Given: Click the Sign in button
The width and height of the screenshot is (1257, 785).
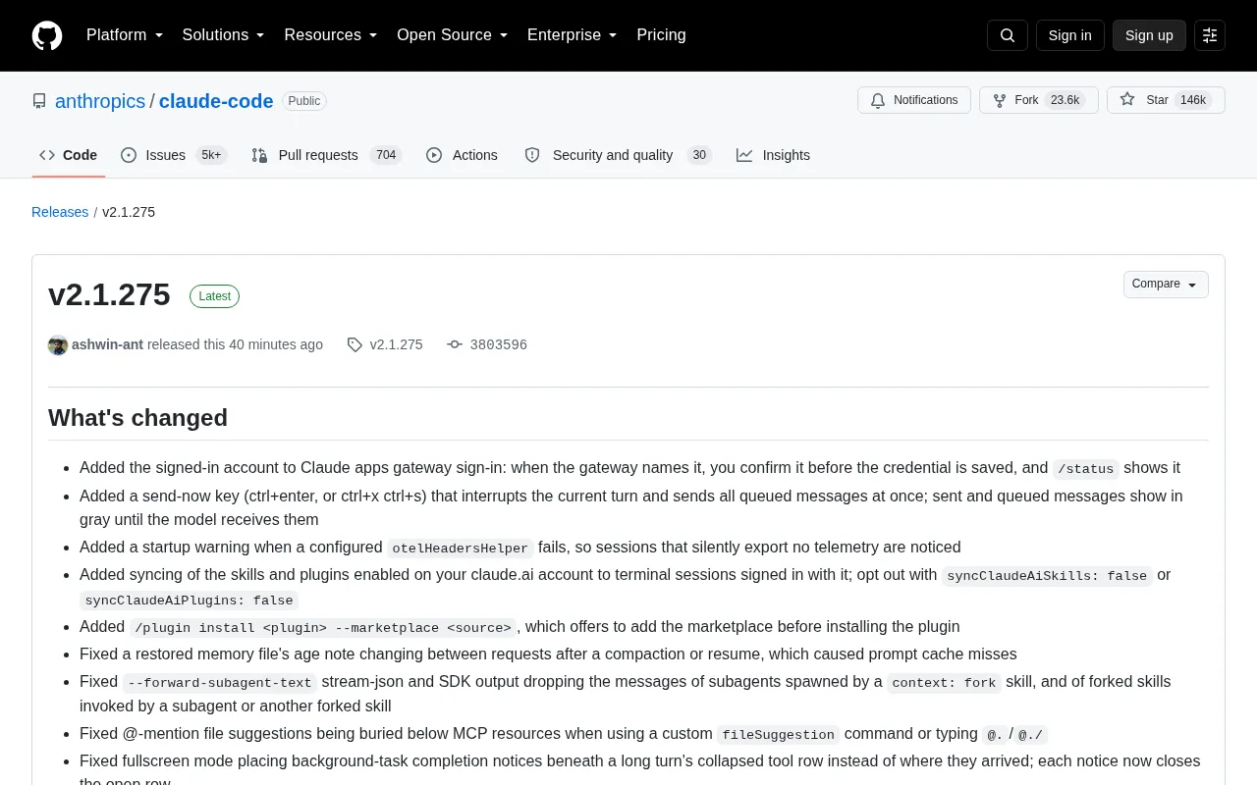Looking at the screenshot, I should [1069, 35].
